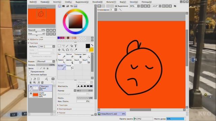The height and width of the screenshot is (121, 216).
Task: Toggle the lock movement icon
Action: (44, 68)
